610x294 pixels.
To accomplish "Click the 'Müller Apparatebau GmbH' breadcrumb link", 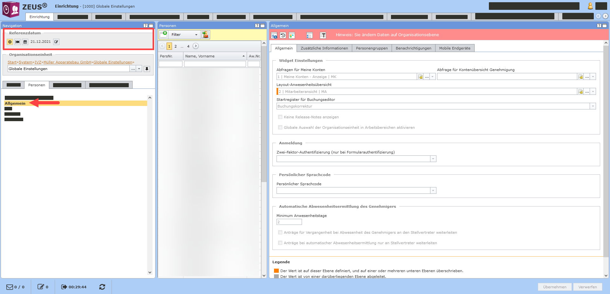I will pyautogui.click(x=67, y=62).
